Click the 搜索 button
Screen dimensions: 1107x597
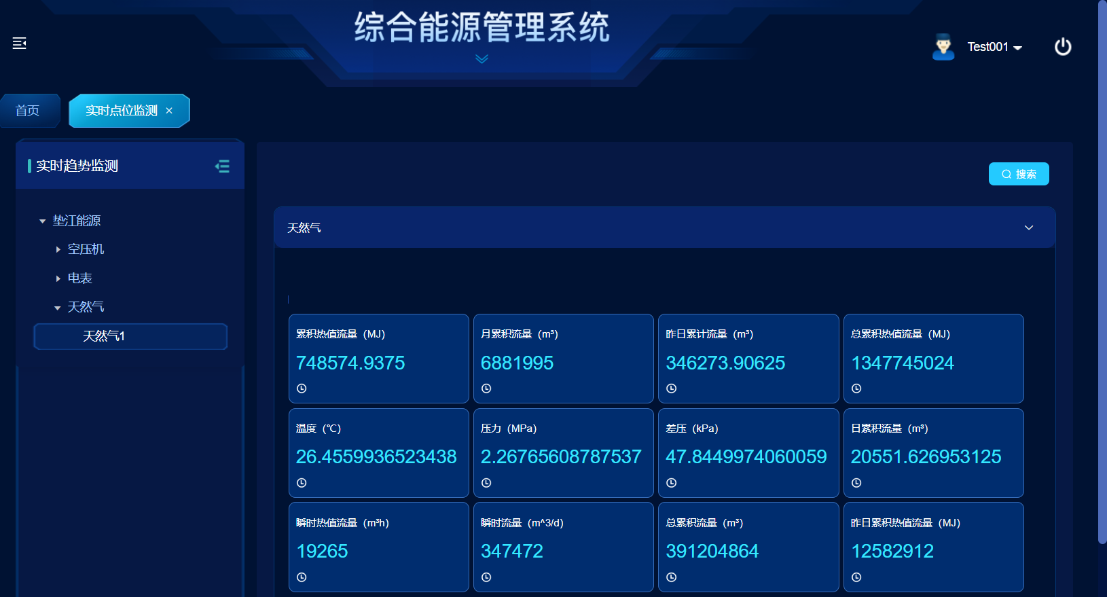(x=1018, y=174)
